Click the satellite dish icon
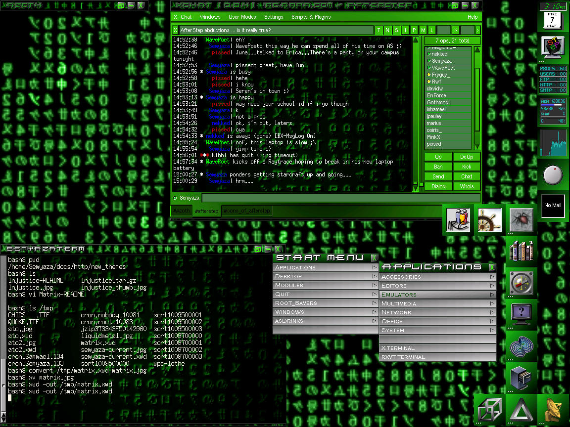The width and height of the screenshot is (570, 427). [553, 410]
